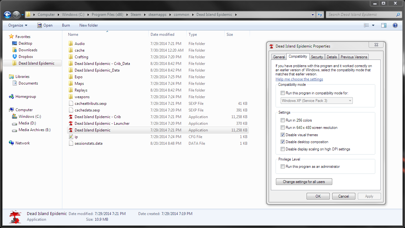Click Help me choose the settings link

[x=299, y=79]
